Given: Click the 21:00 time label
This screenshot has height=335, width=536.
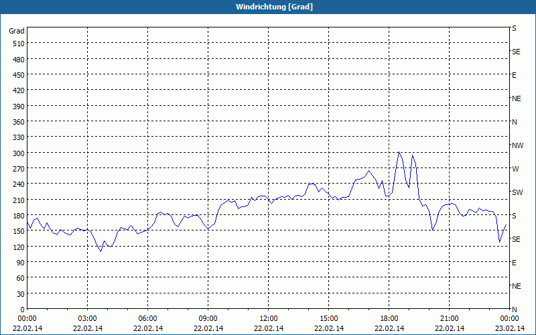Looking at the screenshot, I should (449, 319).
